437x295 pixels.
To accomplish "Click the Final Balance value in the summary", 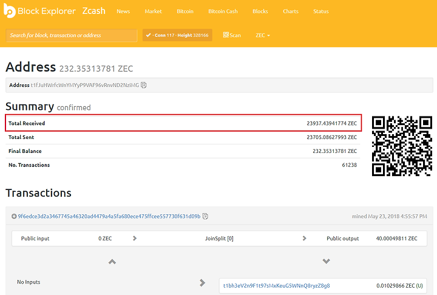I will coord(334,151).
